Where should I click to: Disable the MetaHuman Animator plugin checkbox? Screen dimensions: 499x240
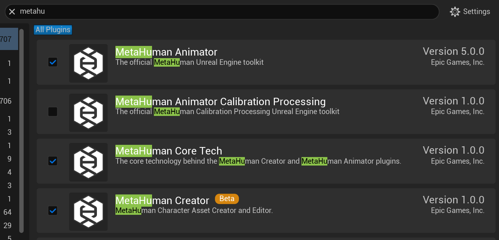tap(53, 62)
